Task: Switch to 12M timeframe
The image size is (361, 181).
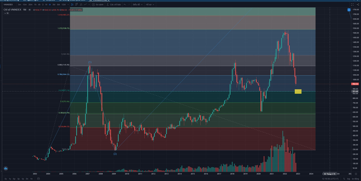Action: tap(63, 5)
